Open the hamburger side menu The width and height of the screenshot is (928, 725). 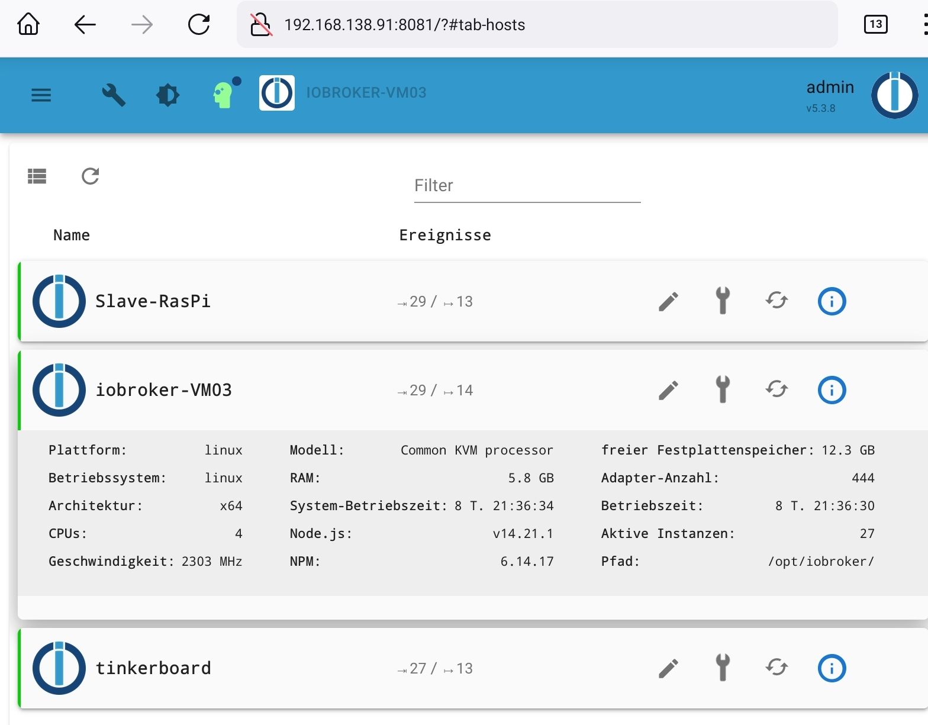[41, 95]
